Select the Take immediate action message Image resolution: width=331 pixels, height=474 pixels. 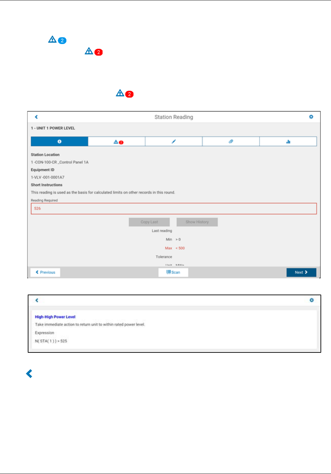click(90, 324)
